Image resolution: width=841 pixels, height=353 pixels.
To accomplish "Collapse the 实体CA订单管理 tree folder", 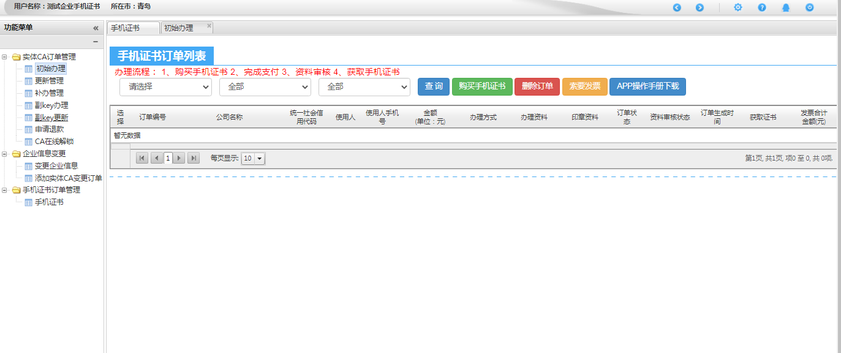I will pos(5,57).
